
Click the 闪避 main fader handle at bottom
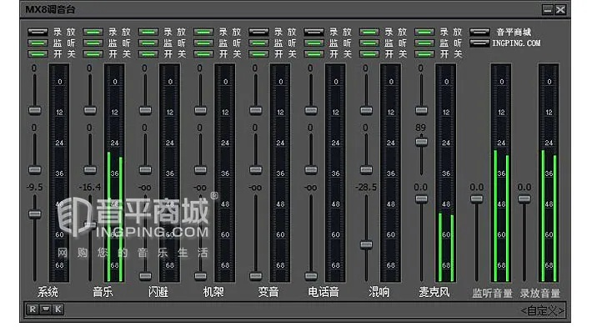point(145,276)
